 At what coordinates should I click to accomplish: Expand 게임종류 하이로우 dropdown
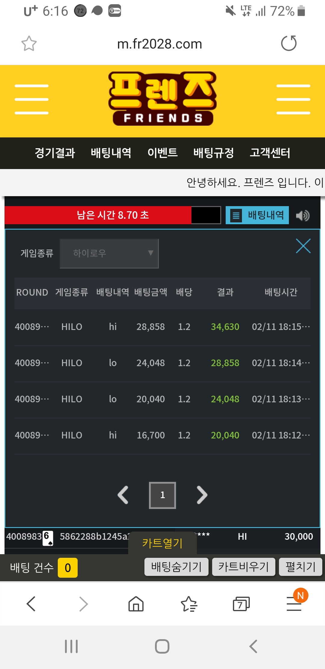pyautogui.click(x=109, y=253)
